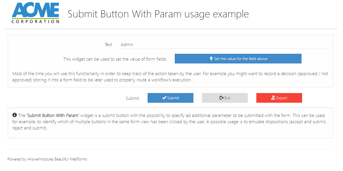Click the exit door icon on the Exit button
The width and height of the screenshot is (343, 171).
[x=221, y=98]
